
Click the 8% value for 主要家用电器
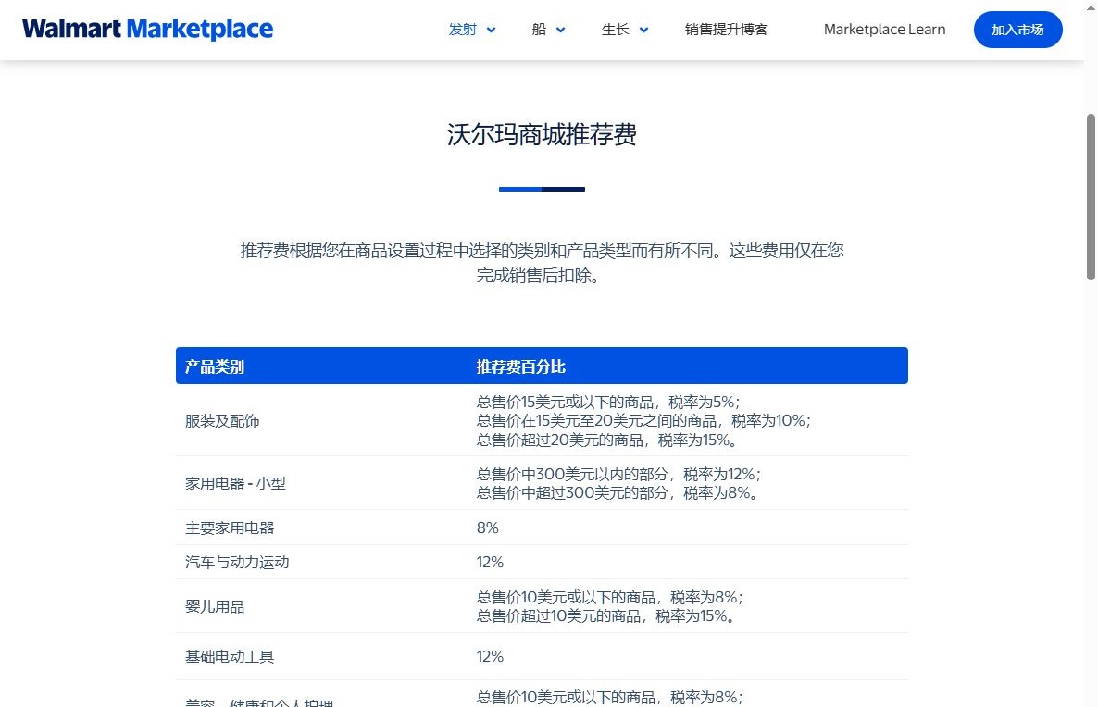point(487,527)
